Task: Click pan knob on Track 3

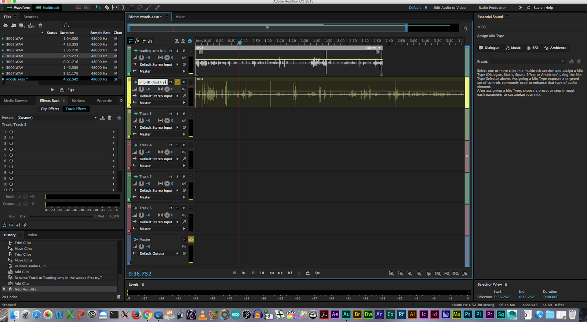Action: [x=167, y=121]
